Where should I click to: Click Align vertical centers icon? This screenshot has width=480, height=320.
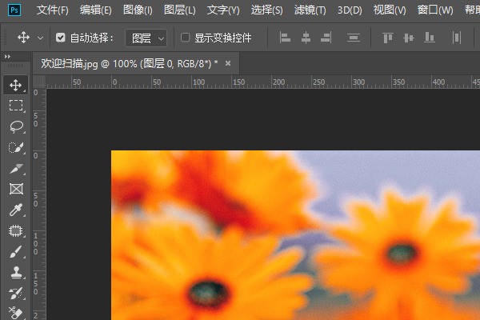coord(409,38)
